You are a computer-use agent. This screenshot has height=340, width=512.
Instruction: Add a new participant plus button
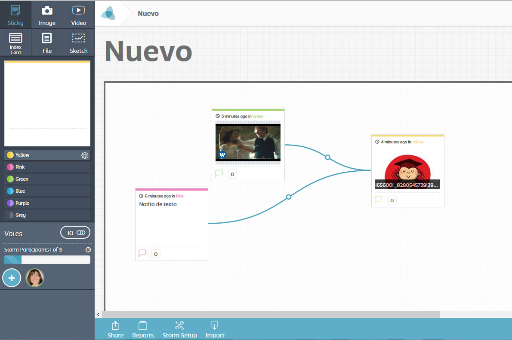click(12, 278)
